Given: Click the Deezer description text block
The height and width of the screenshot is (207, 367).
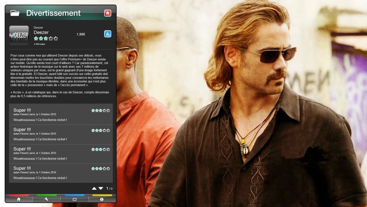Looking at the screenshot, I should tap(60, 76).
